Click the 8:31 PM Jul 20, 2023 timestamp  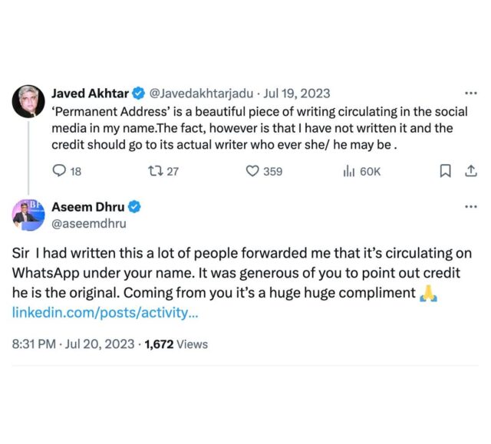click(x=73, y=344)
